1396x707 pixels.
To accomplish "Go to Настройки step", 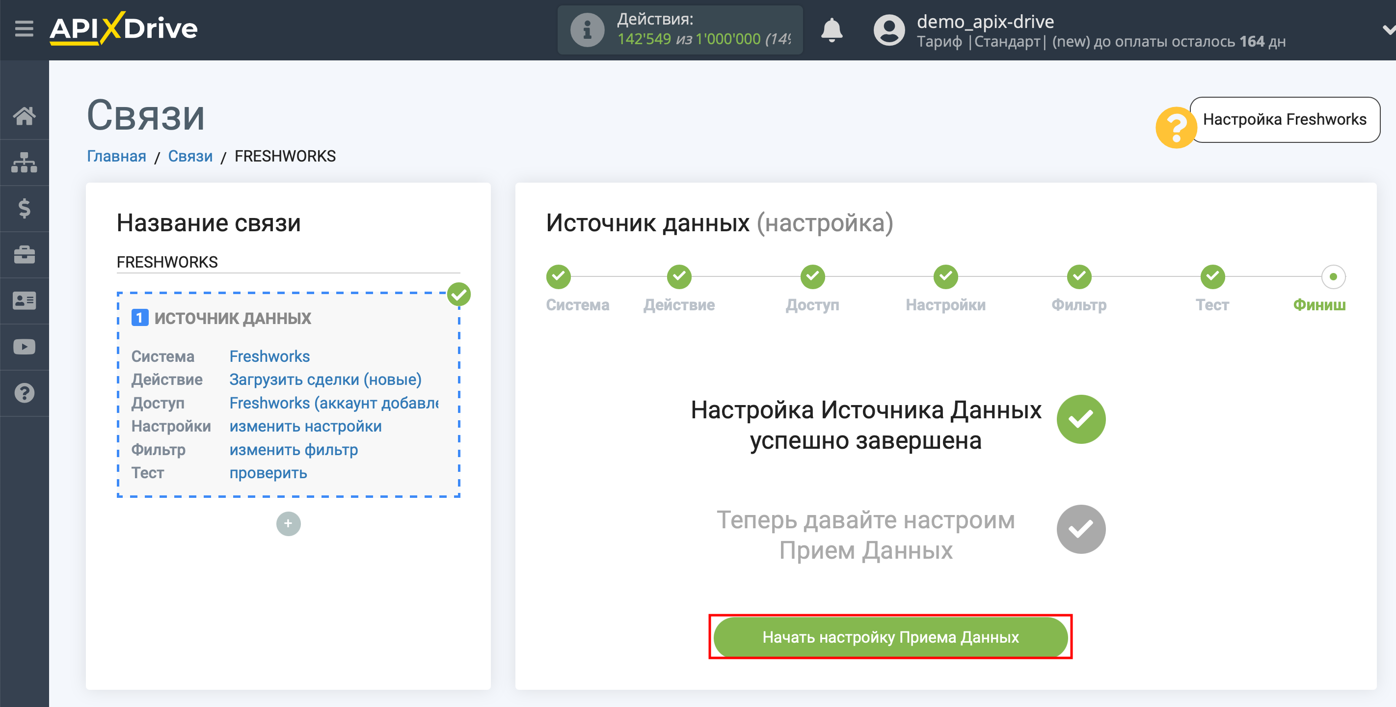I will pyautogui.click(x=945, y=276).
